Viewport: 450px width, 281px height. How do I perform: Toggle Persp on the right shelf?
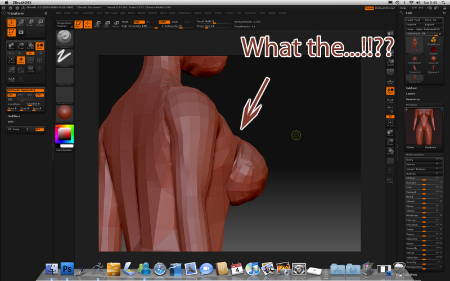(390, 72)
